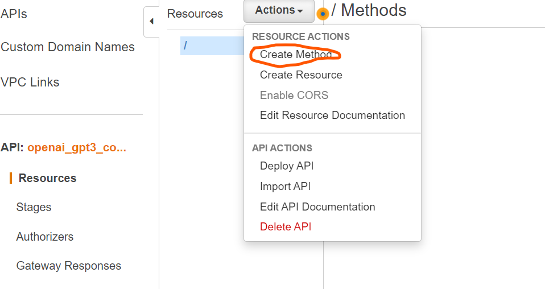Open the Stages section
Image resolution: width=545 pixels, height=289 pixels.
pyautogui.click(x=34, y=207)
